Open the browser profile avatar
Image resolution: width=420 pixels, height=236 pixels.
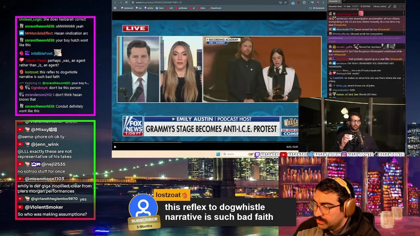[x=318, y=2]
